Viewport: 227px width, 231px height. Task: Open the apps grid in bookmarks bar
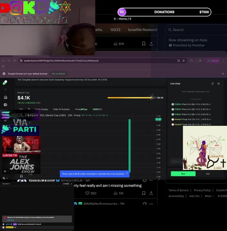[x=3, y=66]
